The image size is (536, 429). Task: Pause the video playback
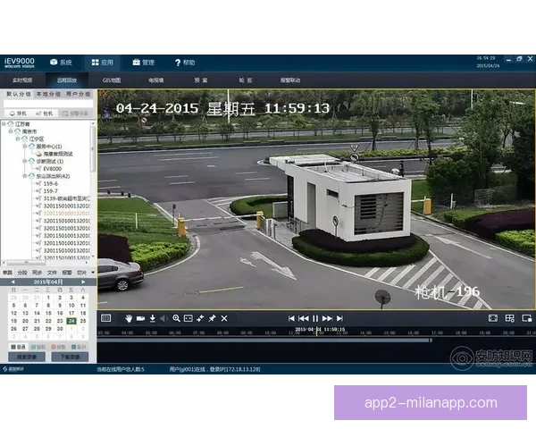click(315, 318)
